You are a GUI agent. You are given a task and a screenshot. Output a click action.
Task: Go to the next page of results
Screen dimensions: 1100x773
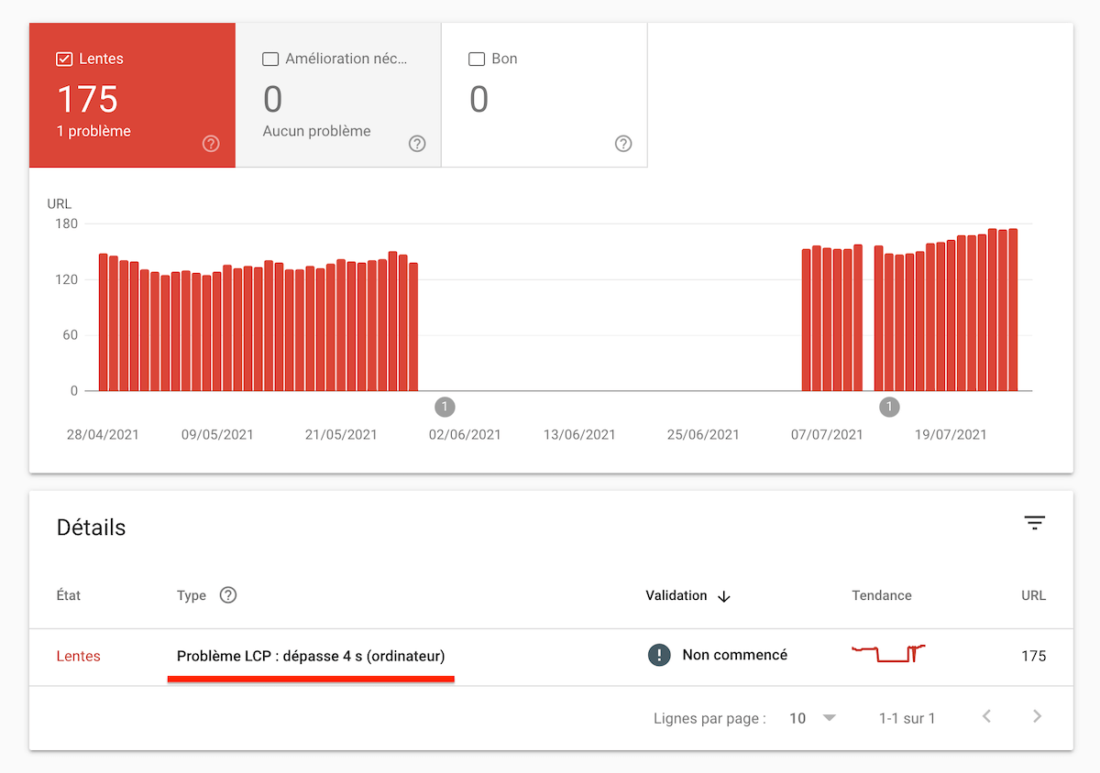click(x=1037, y=718)
